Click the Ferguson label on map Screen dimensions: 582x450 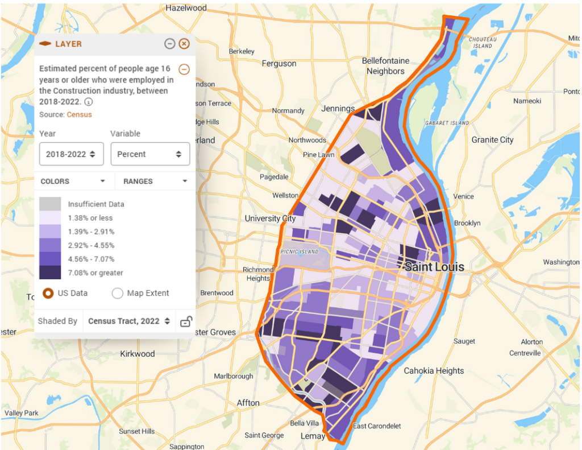278,64
